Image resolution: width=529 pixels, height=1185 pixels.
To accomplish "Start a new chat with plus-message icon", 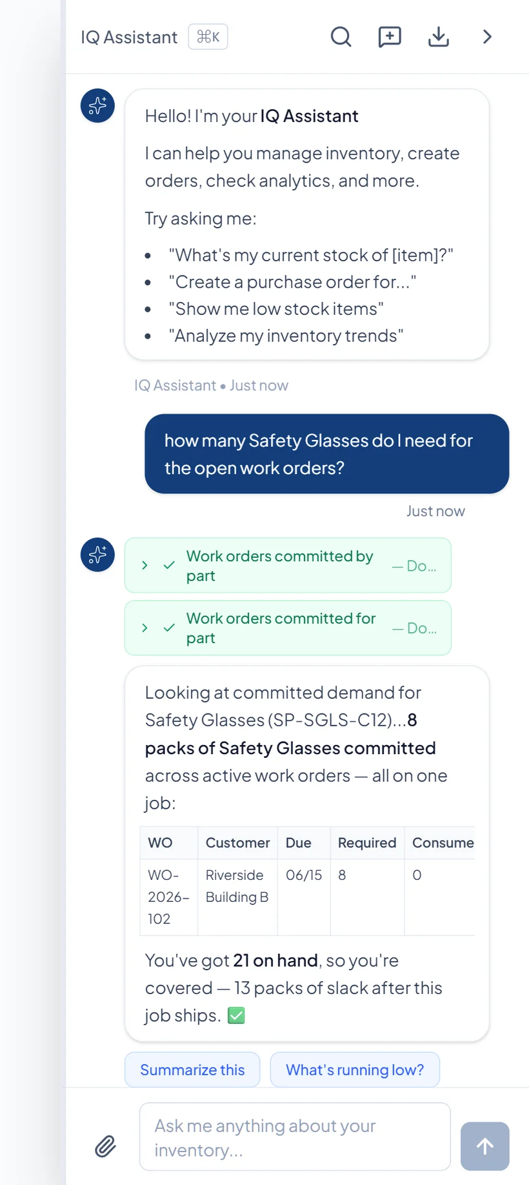I will click(x=390, y=37).
